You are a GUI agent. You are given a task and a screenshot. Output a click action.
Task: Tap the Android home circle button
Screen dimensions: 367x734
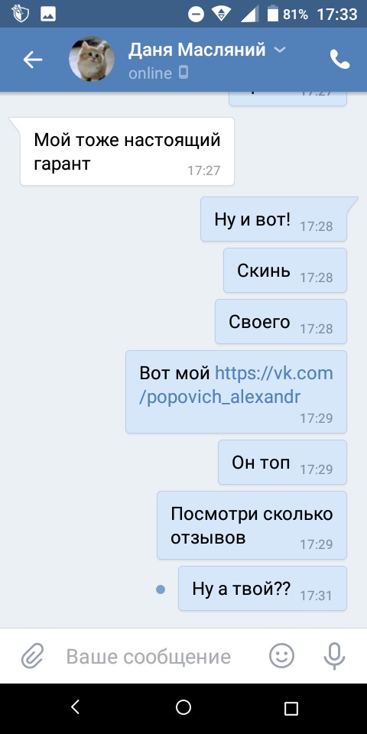pos(183,706)
